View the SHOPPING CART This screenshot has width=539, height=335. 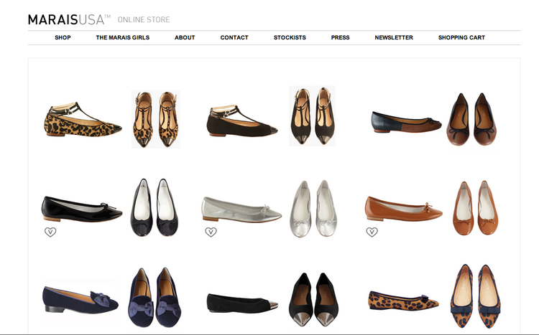tap(461, 37)
